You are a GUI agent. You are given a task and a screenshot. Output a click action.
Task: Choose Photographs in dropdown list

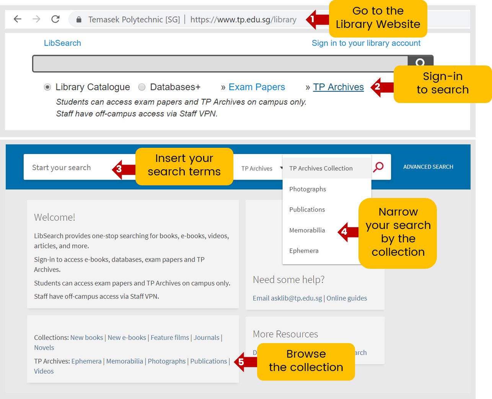point(308,189)
